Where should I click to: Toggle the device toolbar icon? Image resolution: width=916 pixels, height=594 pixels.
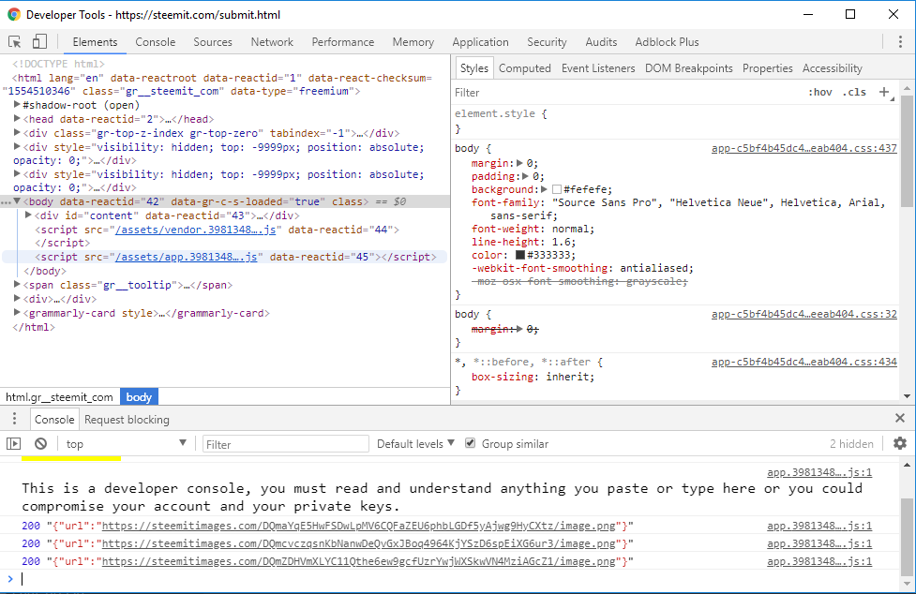click(39, 41)
